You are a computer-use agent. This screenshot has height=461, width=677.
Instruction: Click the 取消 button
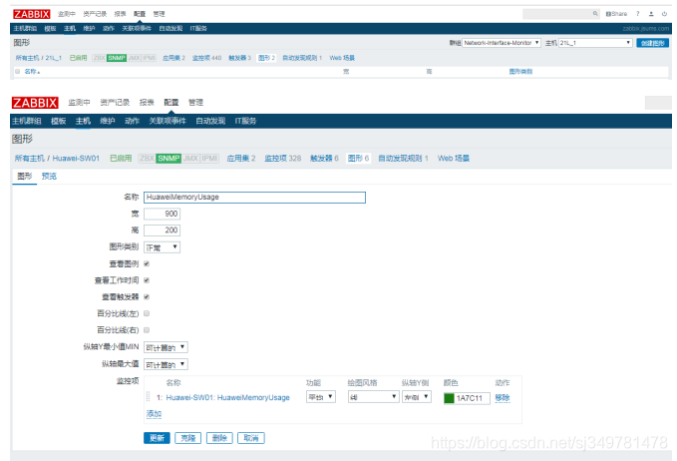pos(251,438)
